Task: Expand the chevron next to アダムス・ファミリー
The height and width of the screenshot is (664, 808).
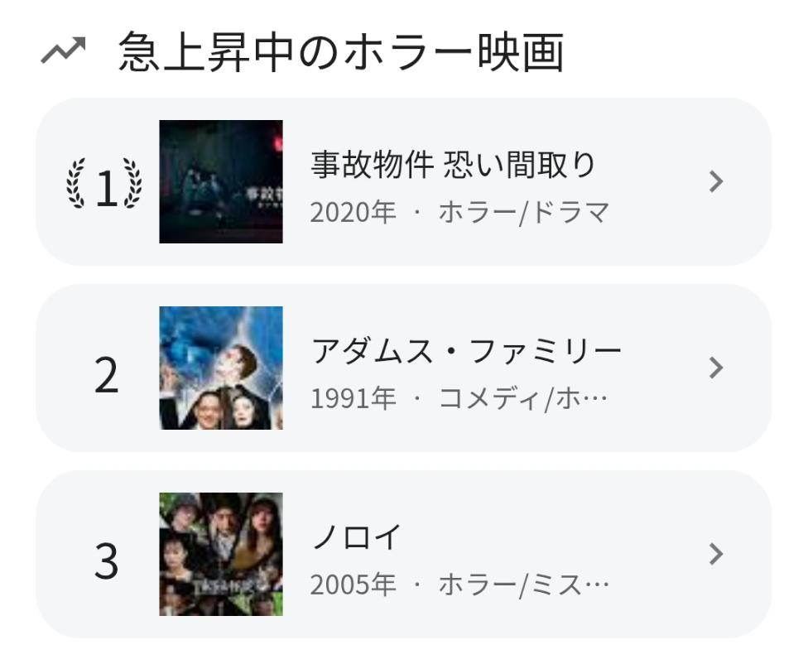Action: [x=717, y=368]
